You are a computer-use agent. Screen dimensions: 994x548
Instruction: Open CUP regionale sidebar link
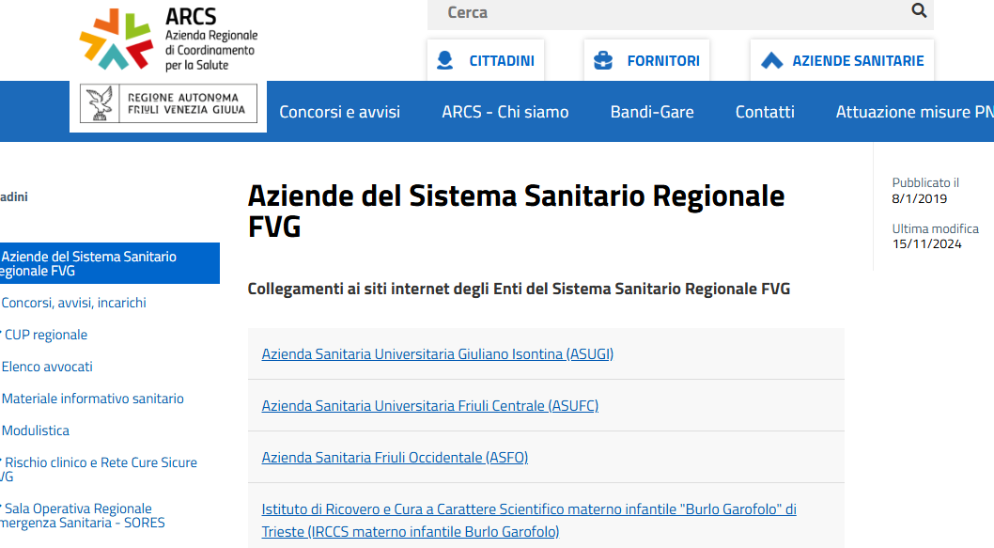pyautogui.click(x=46, y=335)
